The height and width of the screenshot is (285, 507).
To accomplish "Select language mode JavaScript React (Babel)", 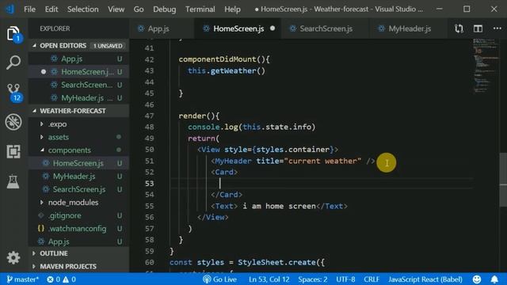I will [x=425, y=279].
